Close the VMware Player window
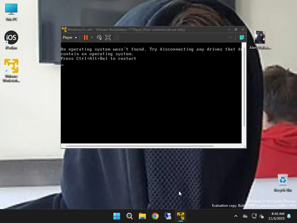The height and width of the screenshot is (223, 297). [243, 30]
